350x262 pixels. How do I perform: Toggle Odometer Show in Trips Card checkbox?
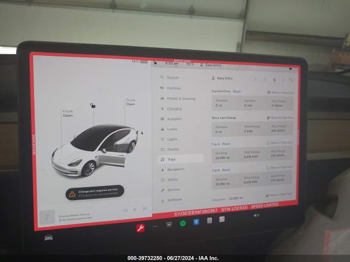click(x=267, y=195)
